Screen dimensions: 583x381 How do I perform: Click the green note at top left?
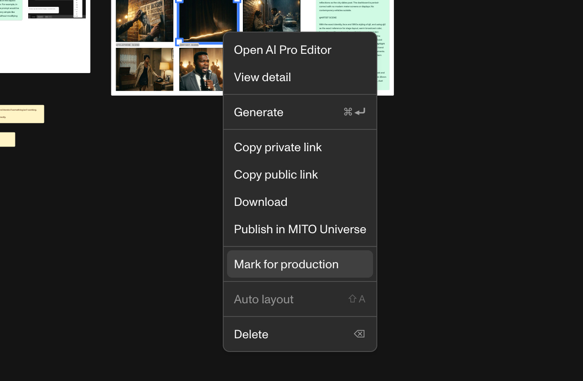[x=11, y=10]
